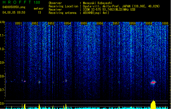Image resolution: width=171 pixels, height=109 pixels.
Task: Click the yellow power peak just after 0952
Action: pos(39,106)
